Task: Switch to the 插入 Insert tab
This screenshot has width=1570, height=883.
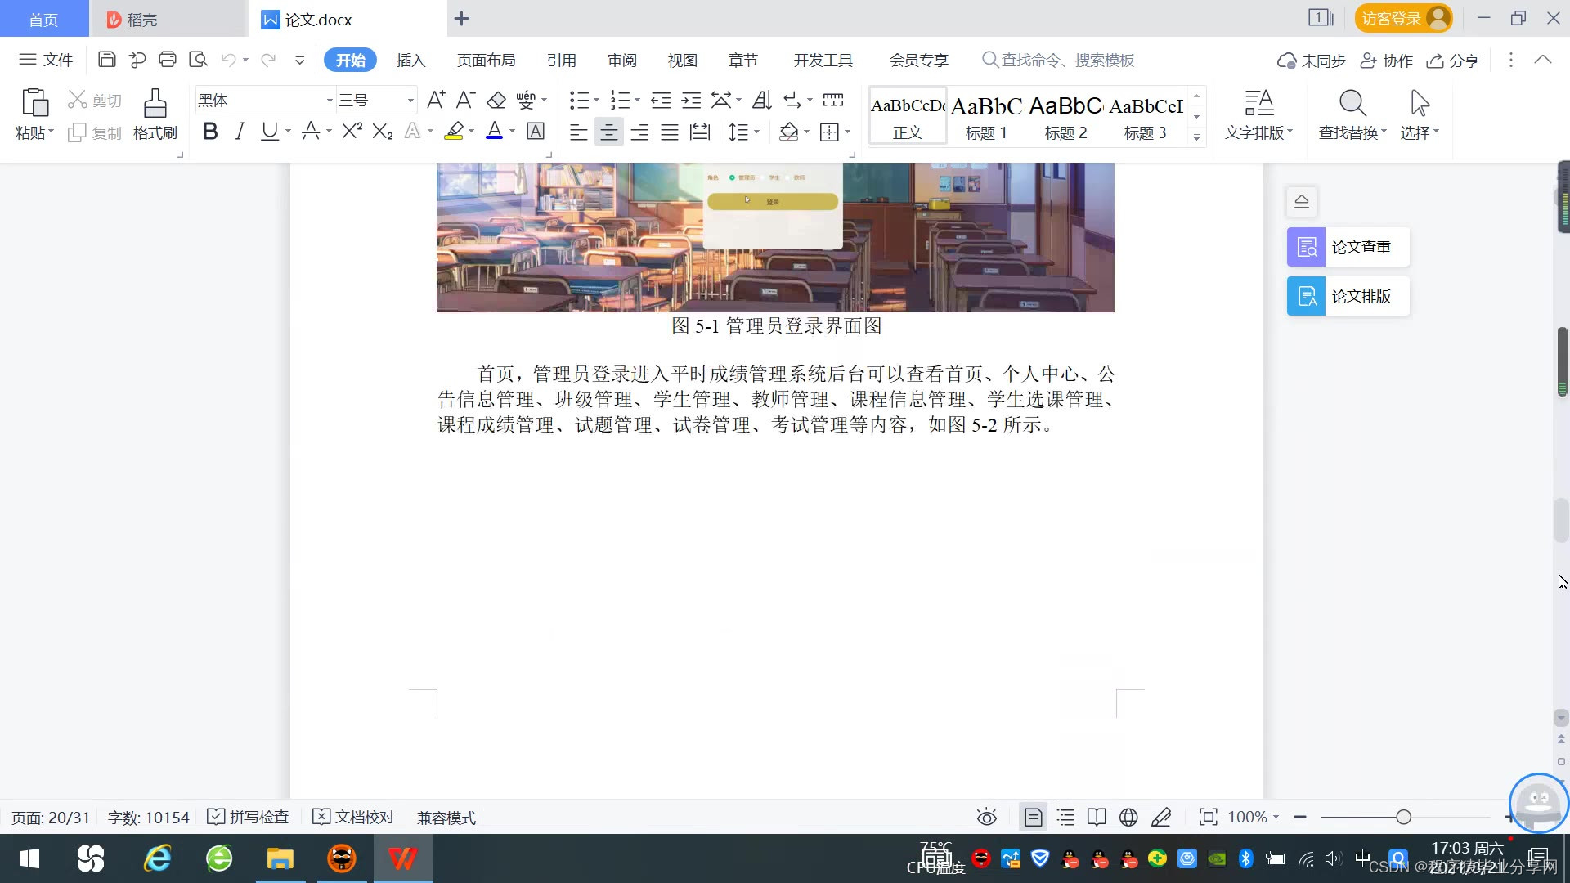Action: pos(410,60)
